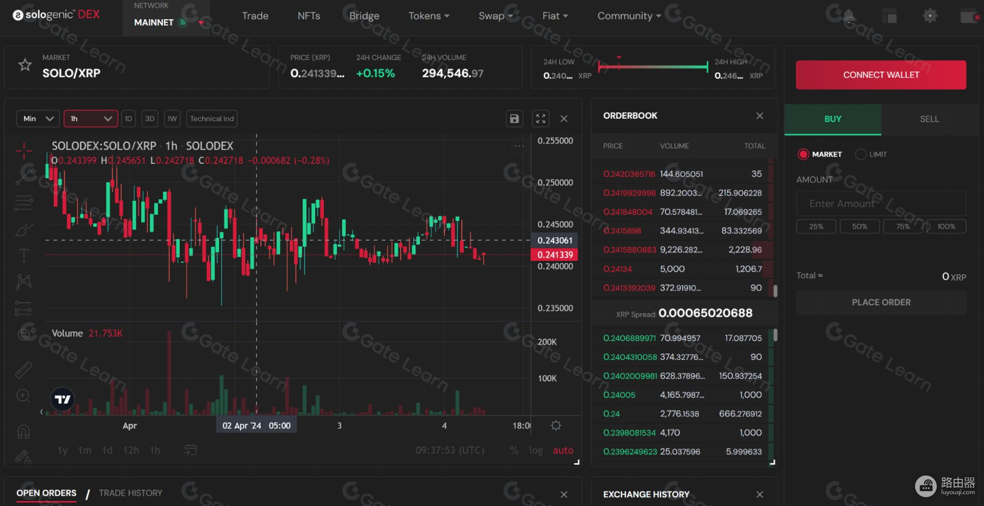Open the notifications bell
The width and height of the screenshot is (984, 506).
coord(848,16)
